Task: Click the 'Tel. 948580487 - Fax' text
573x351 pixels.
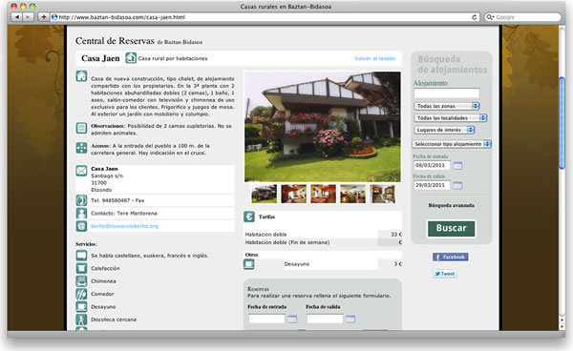Action: pos(117,200)
